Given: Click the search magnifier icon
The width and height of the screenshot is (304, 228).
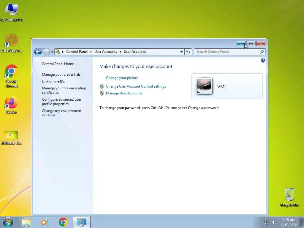Looking at the screenshot, I should 262,52.
